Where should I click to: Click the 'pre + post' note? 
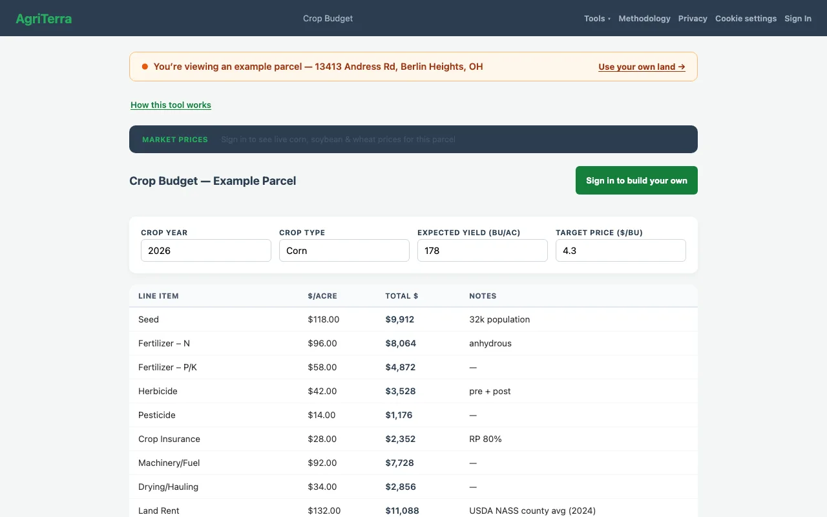point(490,391)
